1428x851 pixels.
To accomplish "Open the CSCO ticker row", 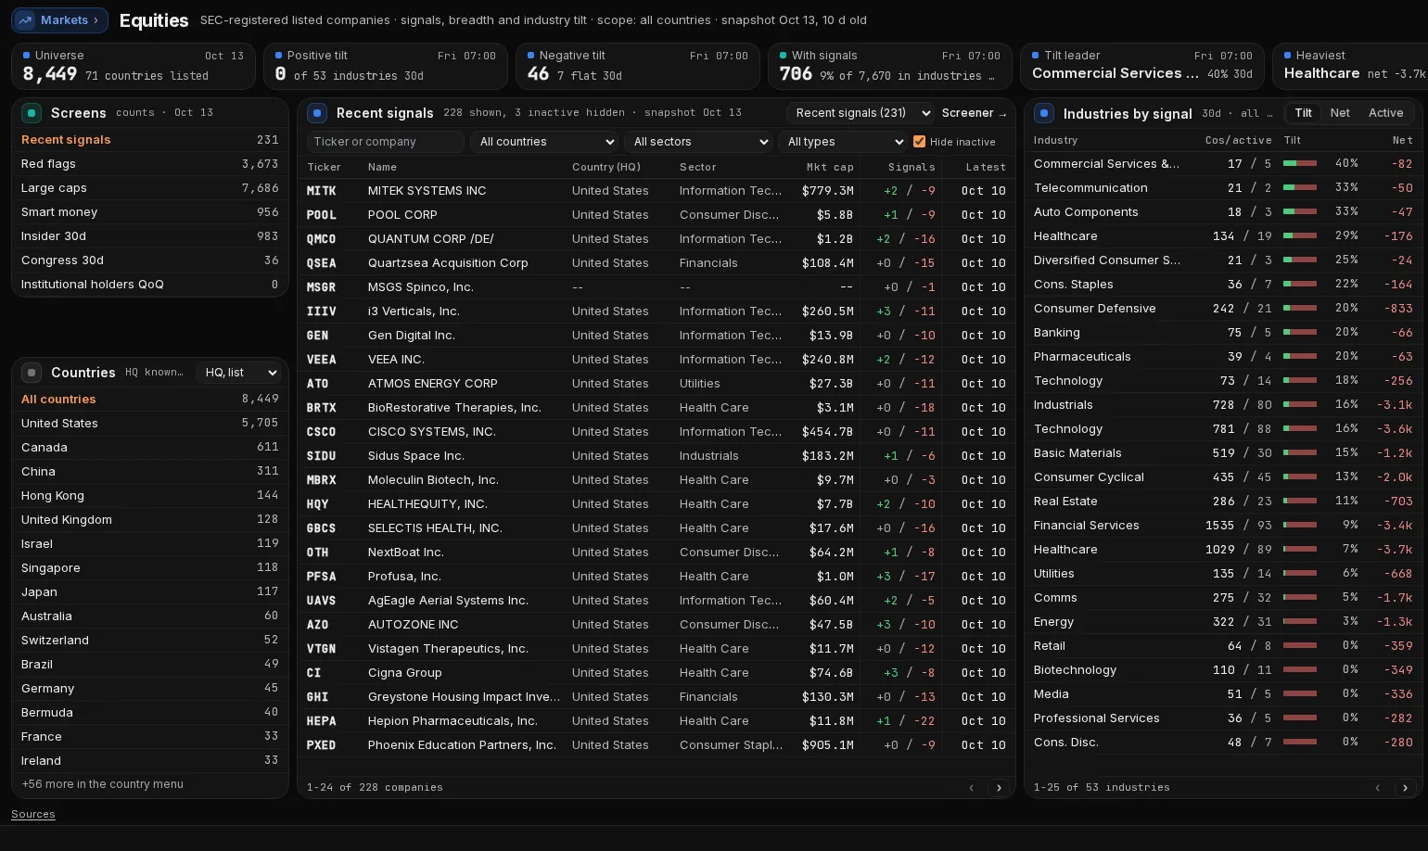I will coord(656,432).
